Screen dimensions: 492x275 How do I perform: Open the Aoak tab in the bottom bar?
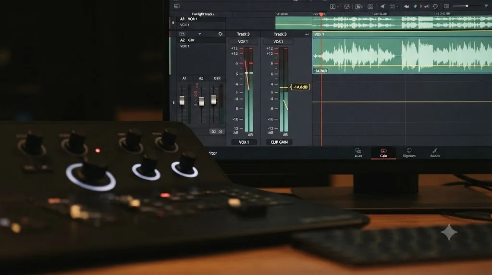coord(358,153)
